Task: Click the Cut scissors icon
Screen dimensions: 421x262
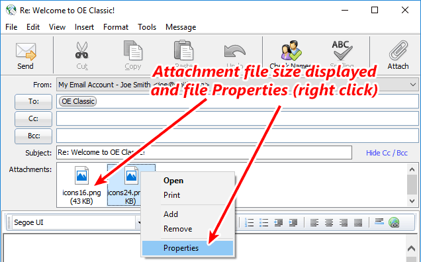Action: coord(81,50)
